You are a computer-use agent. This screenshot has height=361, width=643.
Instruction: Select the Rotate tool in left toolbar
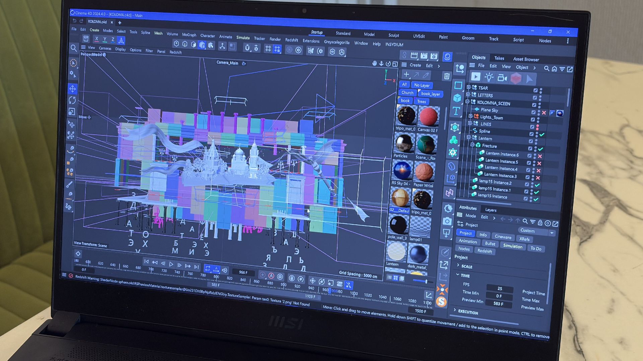point(72,100)
